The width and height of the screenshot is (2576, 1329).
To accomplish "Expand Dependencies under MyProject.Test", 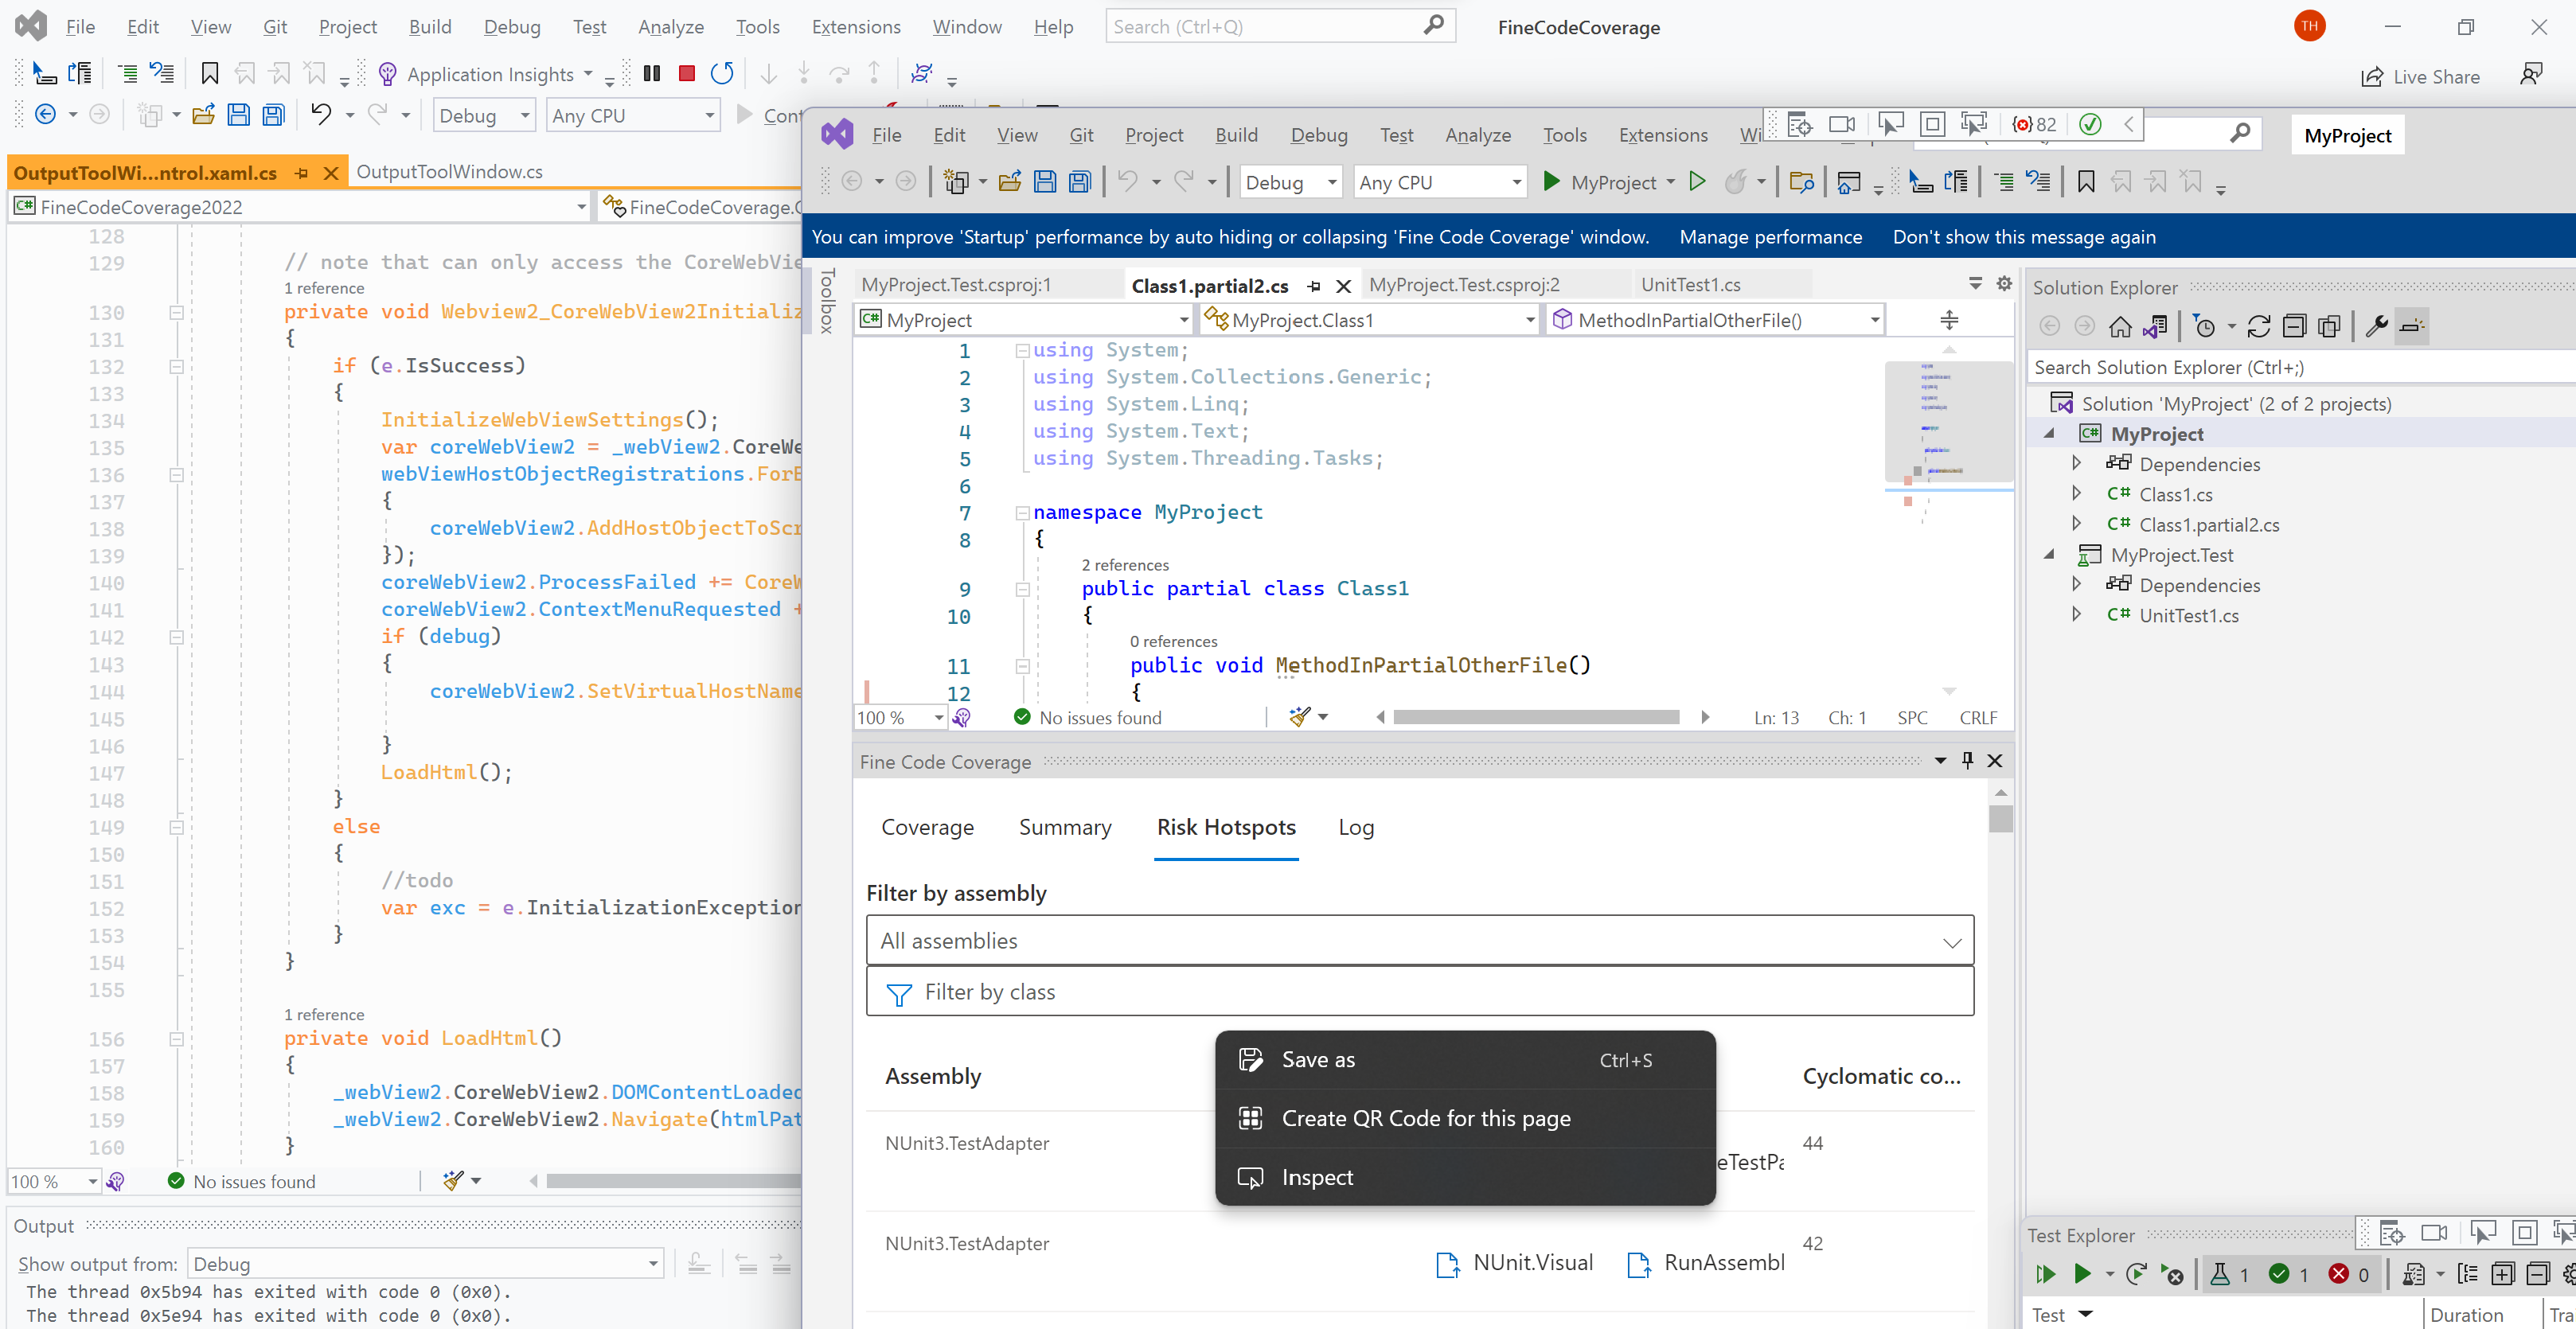I will 2077,585.
